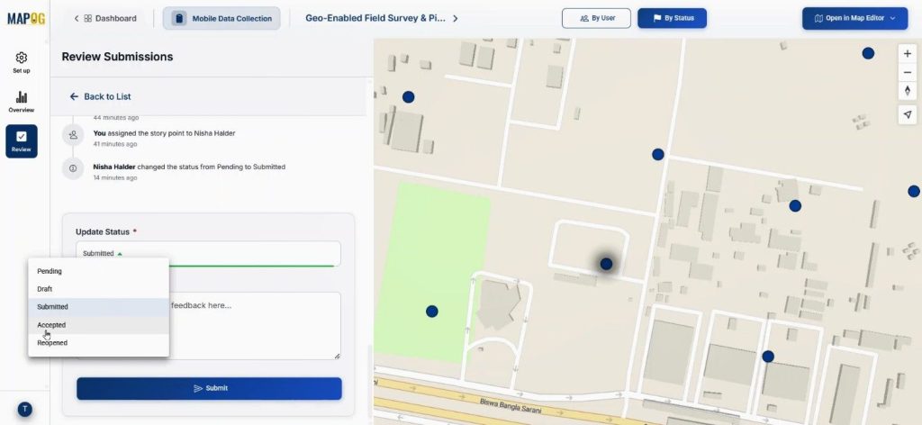The image size is (922, 425).
Task: Click the 'You assigned the story point' entry
Action: [x=164, y=133]
